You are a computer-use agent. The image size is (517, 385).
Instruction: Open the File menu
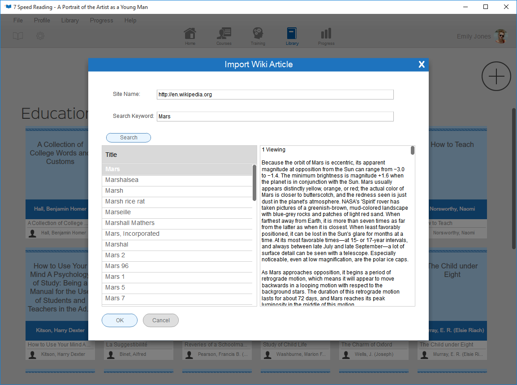pos(17,20)
